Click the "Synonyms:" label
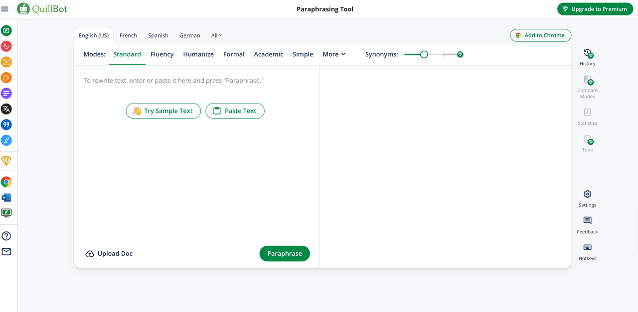Screen dimensions: 638x312 pos(382,54)
